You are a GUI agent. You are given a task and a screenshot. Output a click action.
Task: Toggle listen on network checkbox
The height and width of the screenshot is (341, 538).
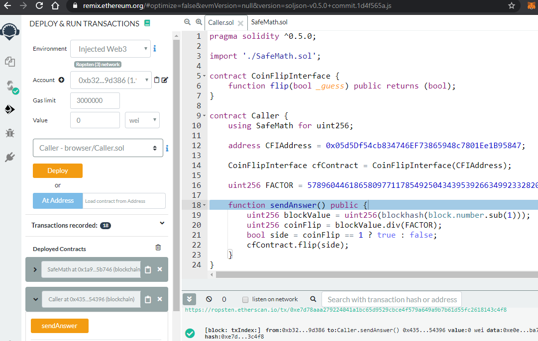245,300
